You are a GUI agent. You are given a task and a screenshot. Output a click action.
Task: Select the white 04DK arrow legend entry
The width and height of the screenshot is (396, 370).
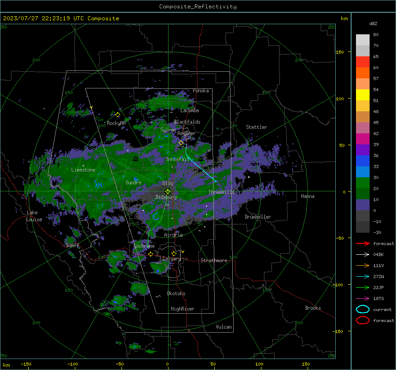(363, 254)
